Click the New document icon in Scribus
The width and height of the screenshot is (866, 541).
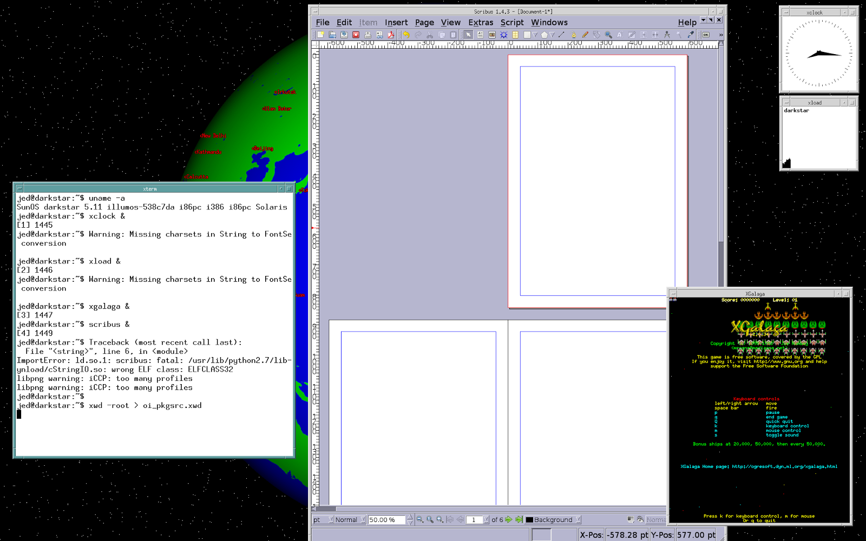pyautogui.click(x=320, y=35)
